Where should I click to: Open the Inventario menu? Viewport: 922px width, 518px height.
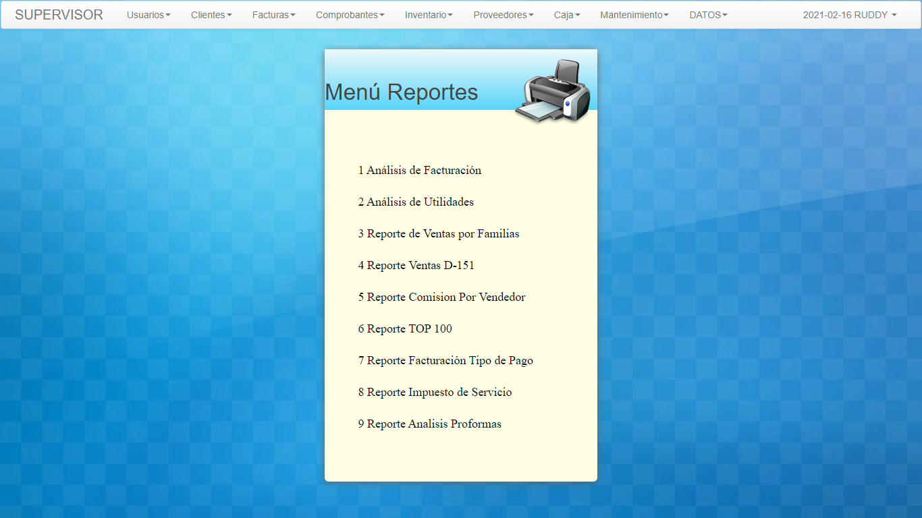[x=429, y=15]
